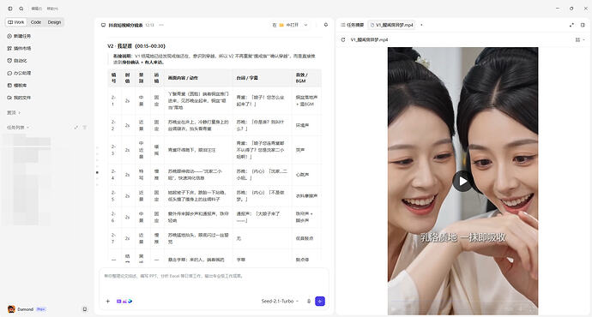Screen dimensions: 592x317
Task: Click the filter icon beside 任务列表
Action: click(x=85, y=128)
